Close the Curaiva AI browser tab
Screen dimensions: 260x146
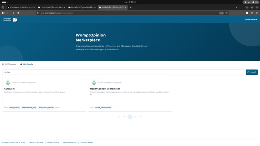34,7
